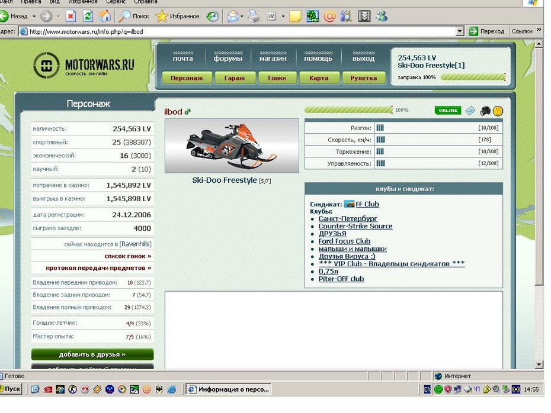Refresh the page using the toolbar icon
Viewport: 551px width, 413px height.
[x=88, y=16]
